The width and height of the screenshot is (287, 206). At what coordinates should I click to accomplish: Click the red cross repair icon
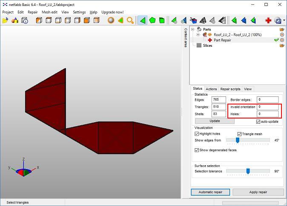(x=268, y=20)
